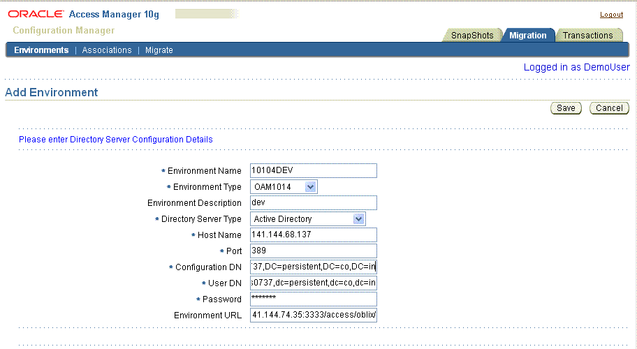Click the 'Directory Server Type' label

click(201, 219)
